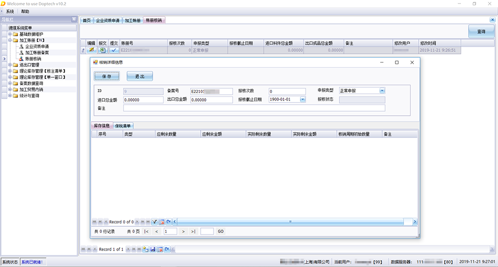Viewport: 498px width, 267px height.
Task: Switch to the 首页 tab
Action: (x=87, y=20)
